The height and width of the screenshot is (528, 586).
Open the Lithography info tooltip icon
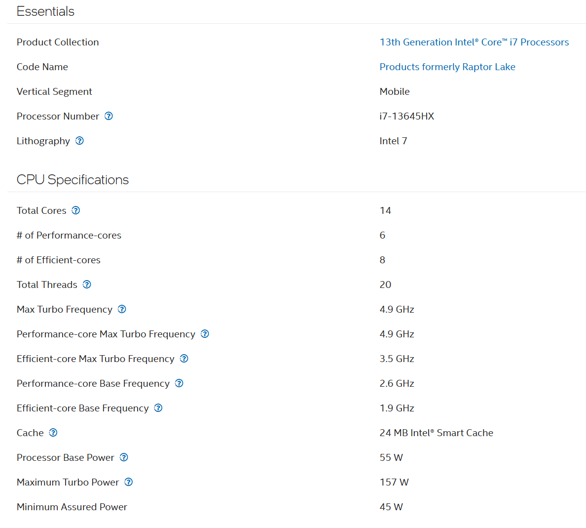79,141
